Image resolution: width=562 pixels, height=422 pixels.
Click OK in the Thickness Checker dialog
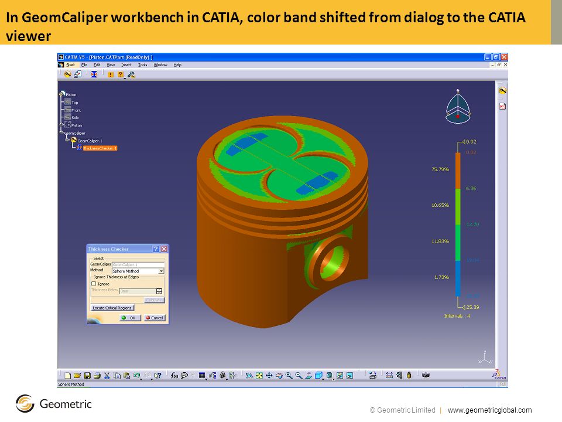[130, 318]
